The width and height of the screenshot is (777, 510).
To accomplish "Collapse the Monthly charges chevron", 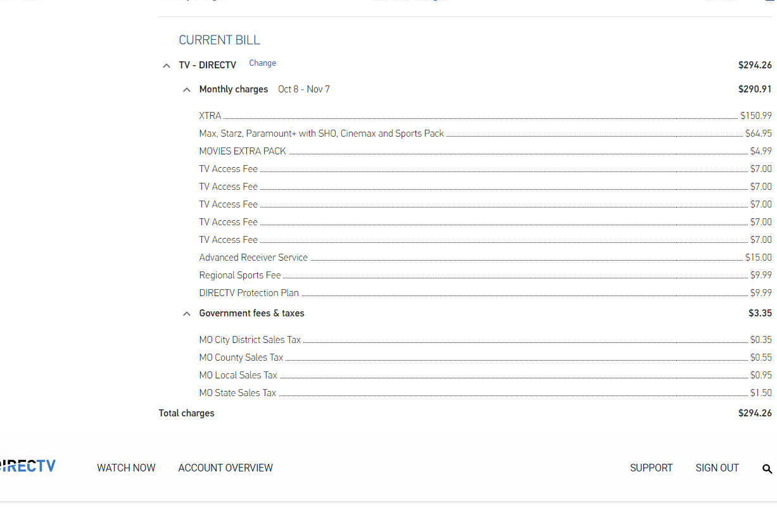I will 187,90.
